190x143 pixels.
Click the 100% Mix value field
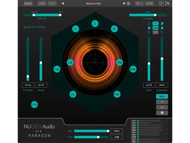(117, 131)
